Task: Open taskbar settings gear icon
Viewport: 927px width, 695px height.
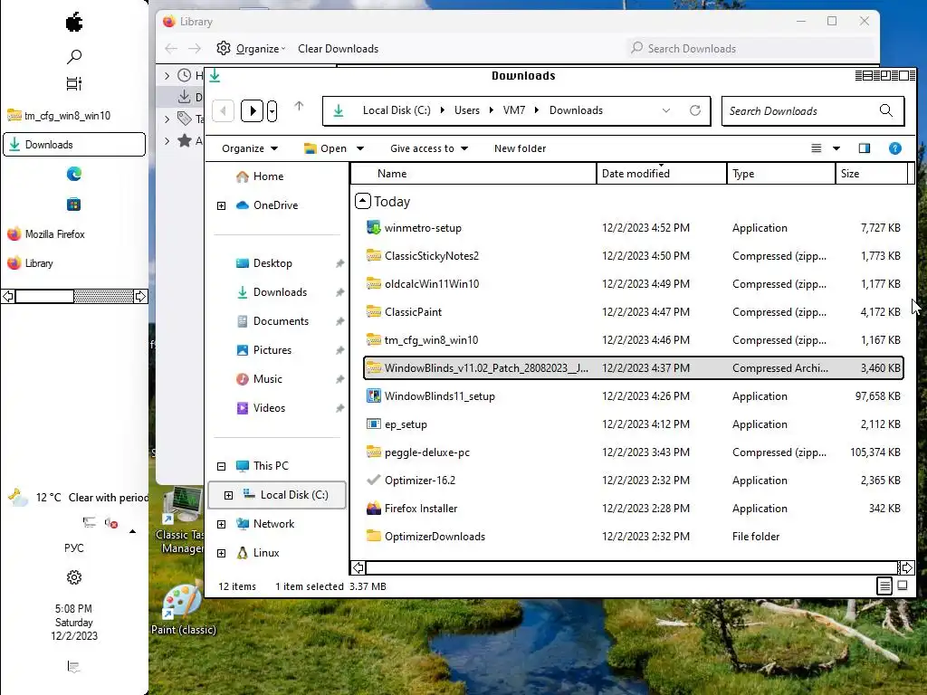Action: click(x=74, y=577)
